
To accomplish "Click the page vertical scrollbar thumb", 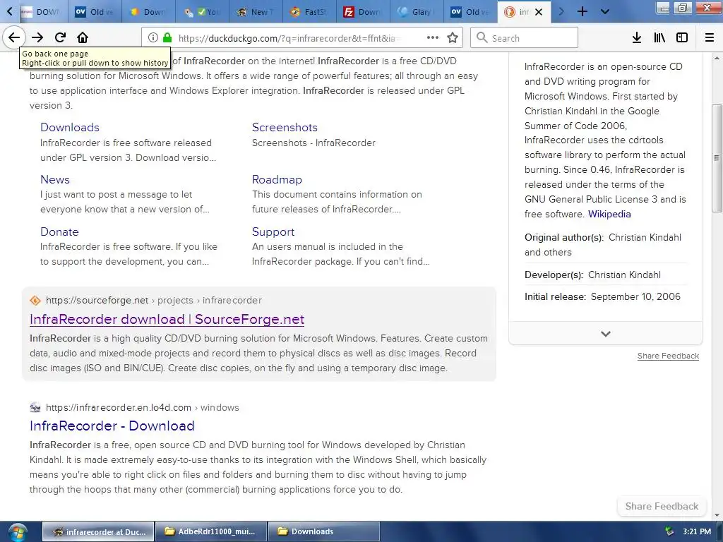I will click(717, 157).
